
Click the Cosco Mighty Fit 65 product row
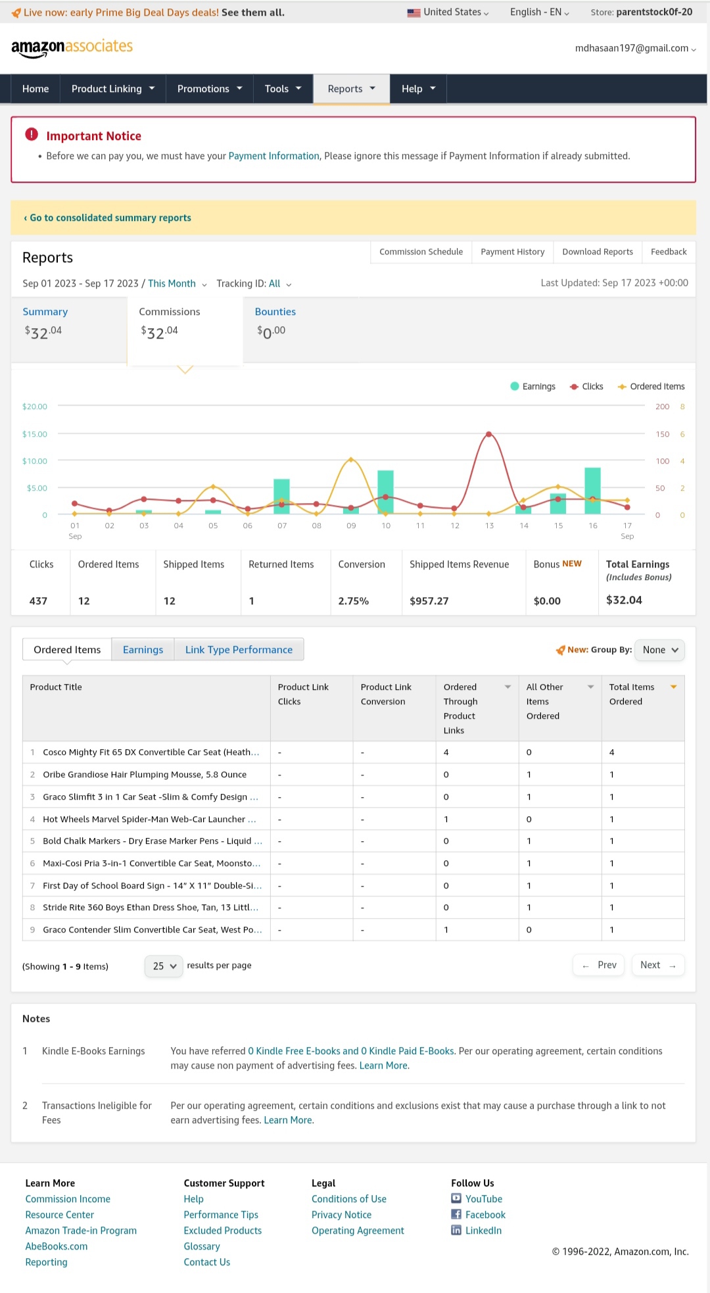coord(354,752)
